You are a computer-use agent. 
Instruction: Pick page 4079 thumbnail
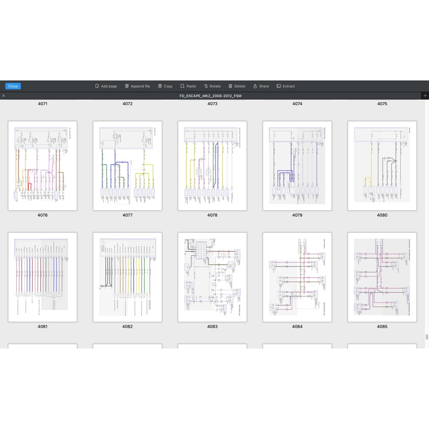(297, 166)
